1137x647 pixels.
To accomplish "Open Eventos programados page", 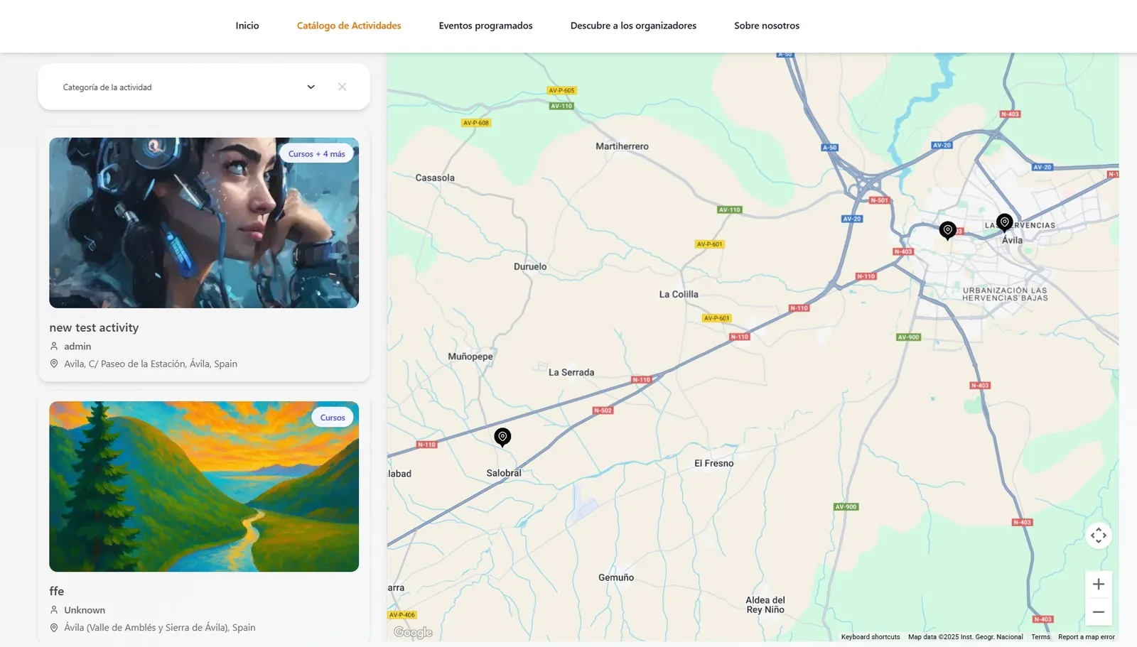I will point(485,26).
